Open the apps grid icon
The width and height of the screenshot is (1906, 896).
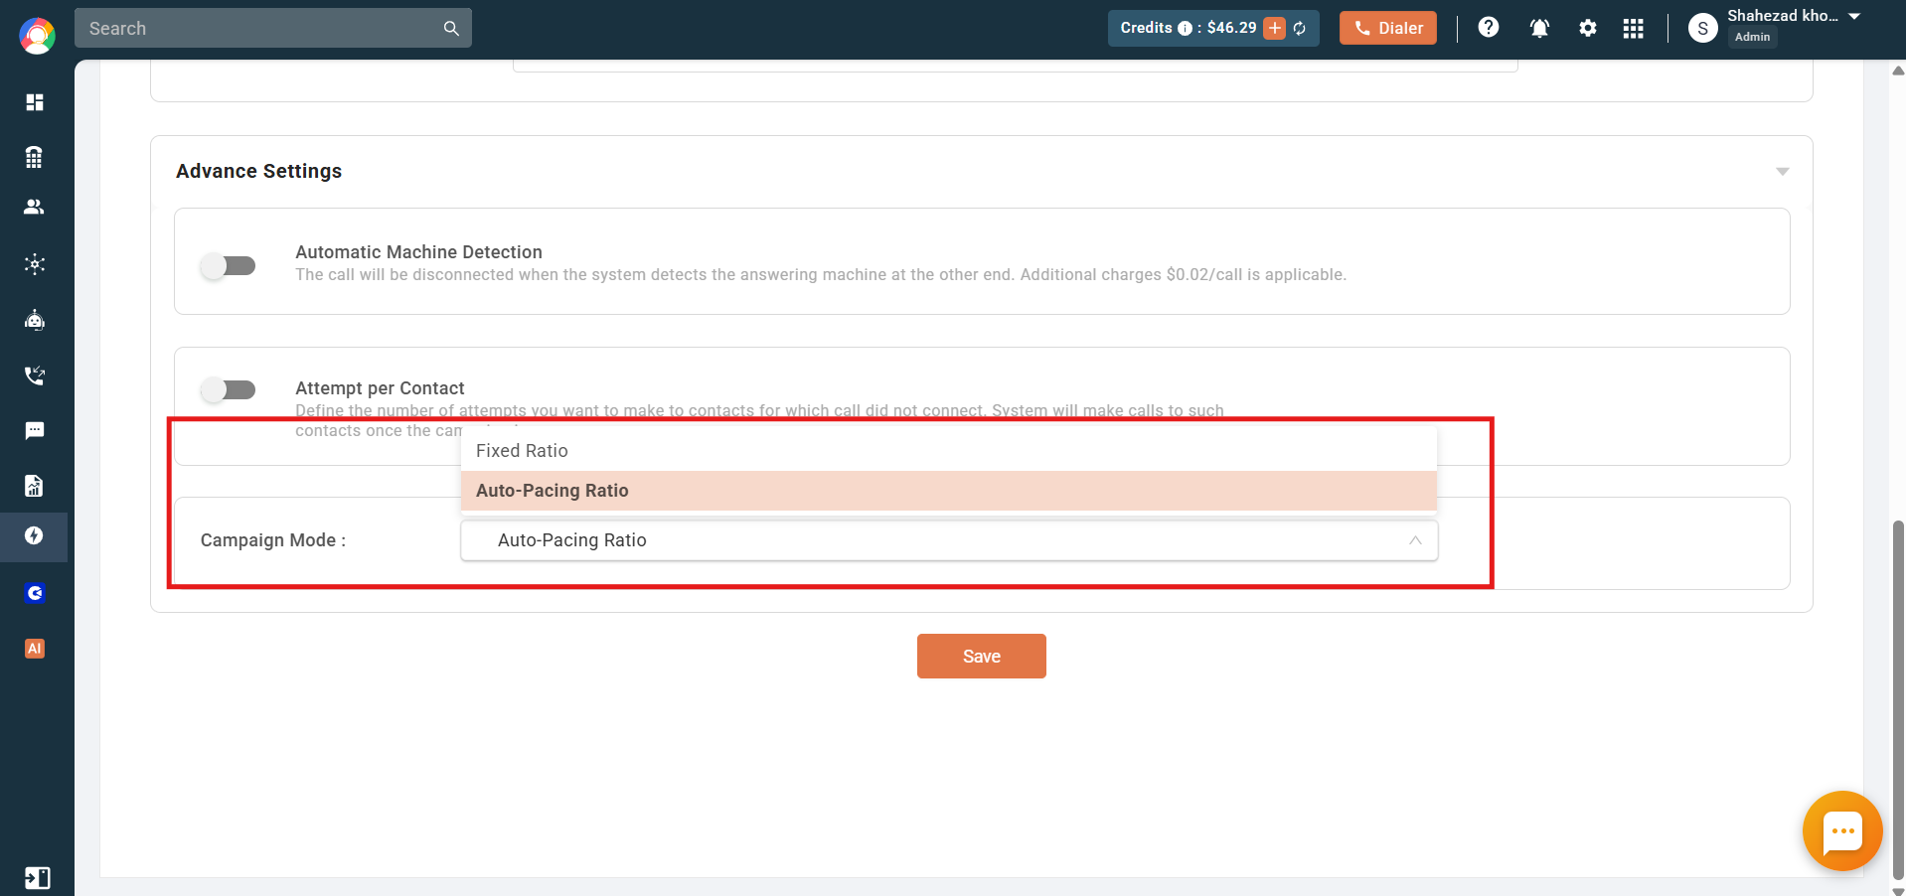(x=1633, y=28)
